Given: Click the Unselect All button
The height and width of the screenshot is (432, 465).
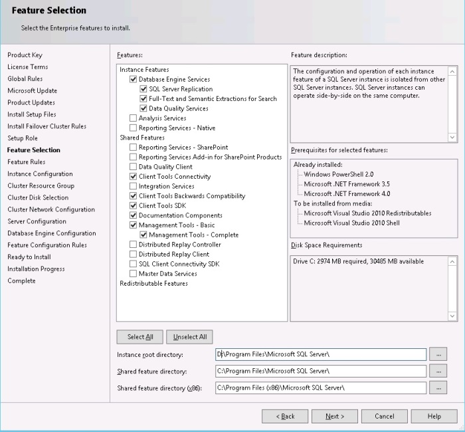Looking at the screenshot, I should [189, 337].
